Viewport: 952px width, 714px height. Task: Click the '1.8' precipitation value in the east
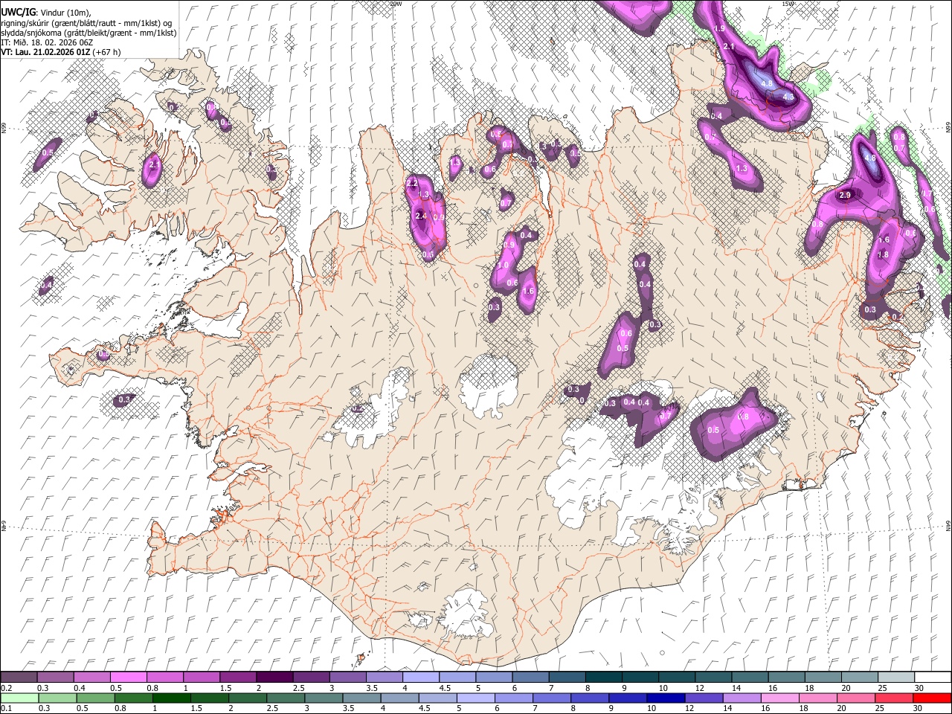[884, 254]
